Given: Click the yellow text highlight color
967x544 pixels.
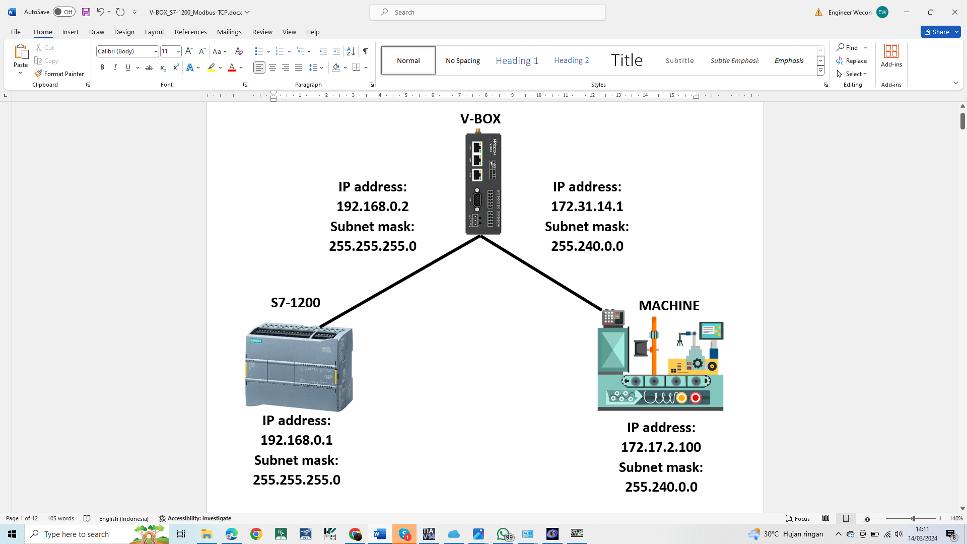Looking at the screenshot, I should [x=211, y=68].
